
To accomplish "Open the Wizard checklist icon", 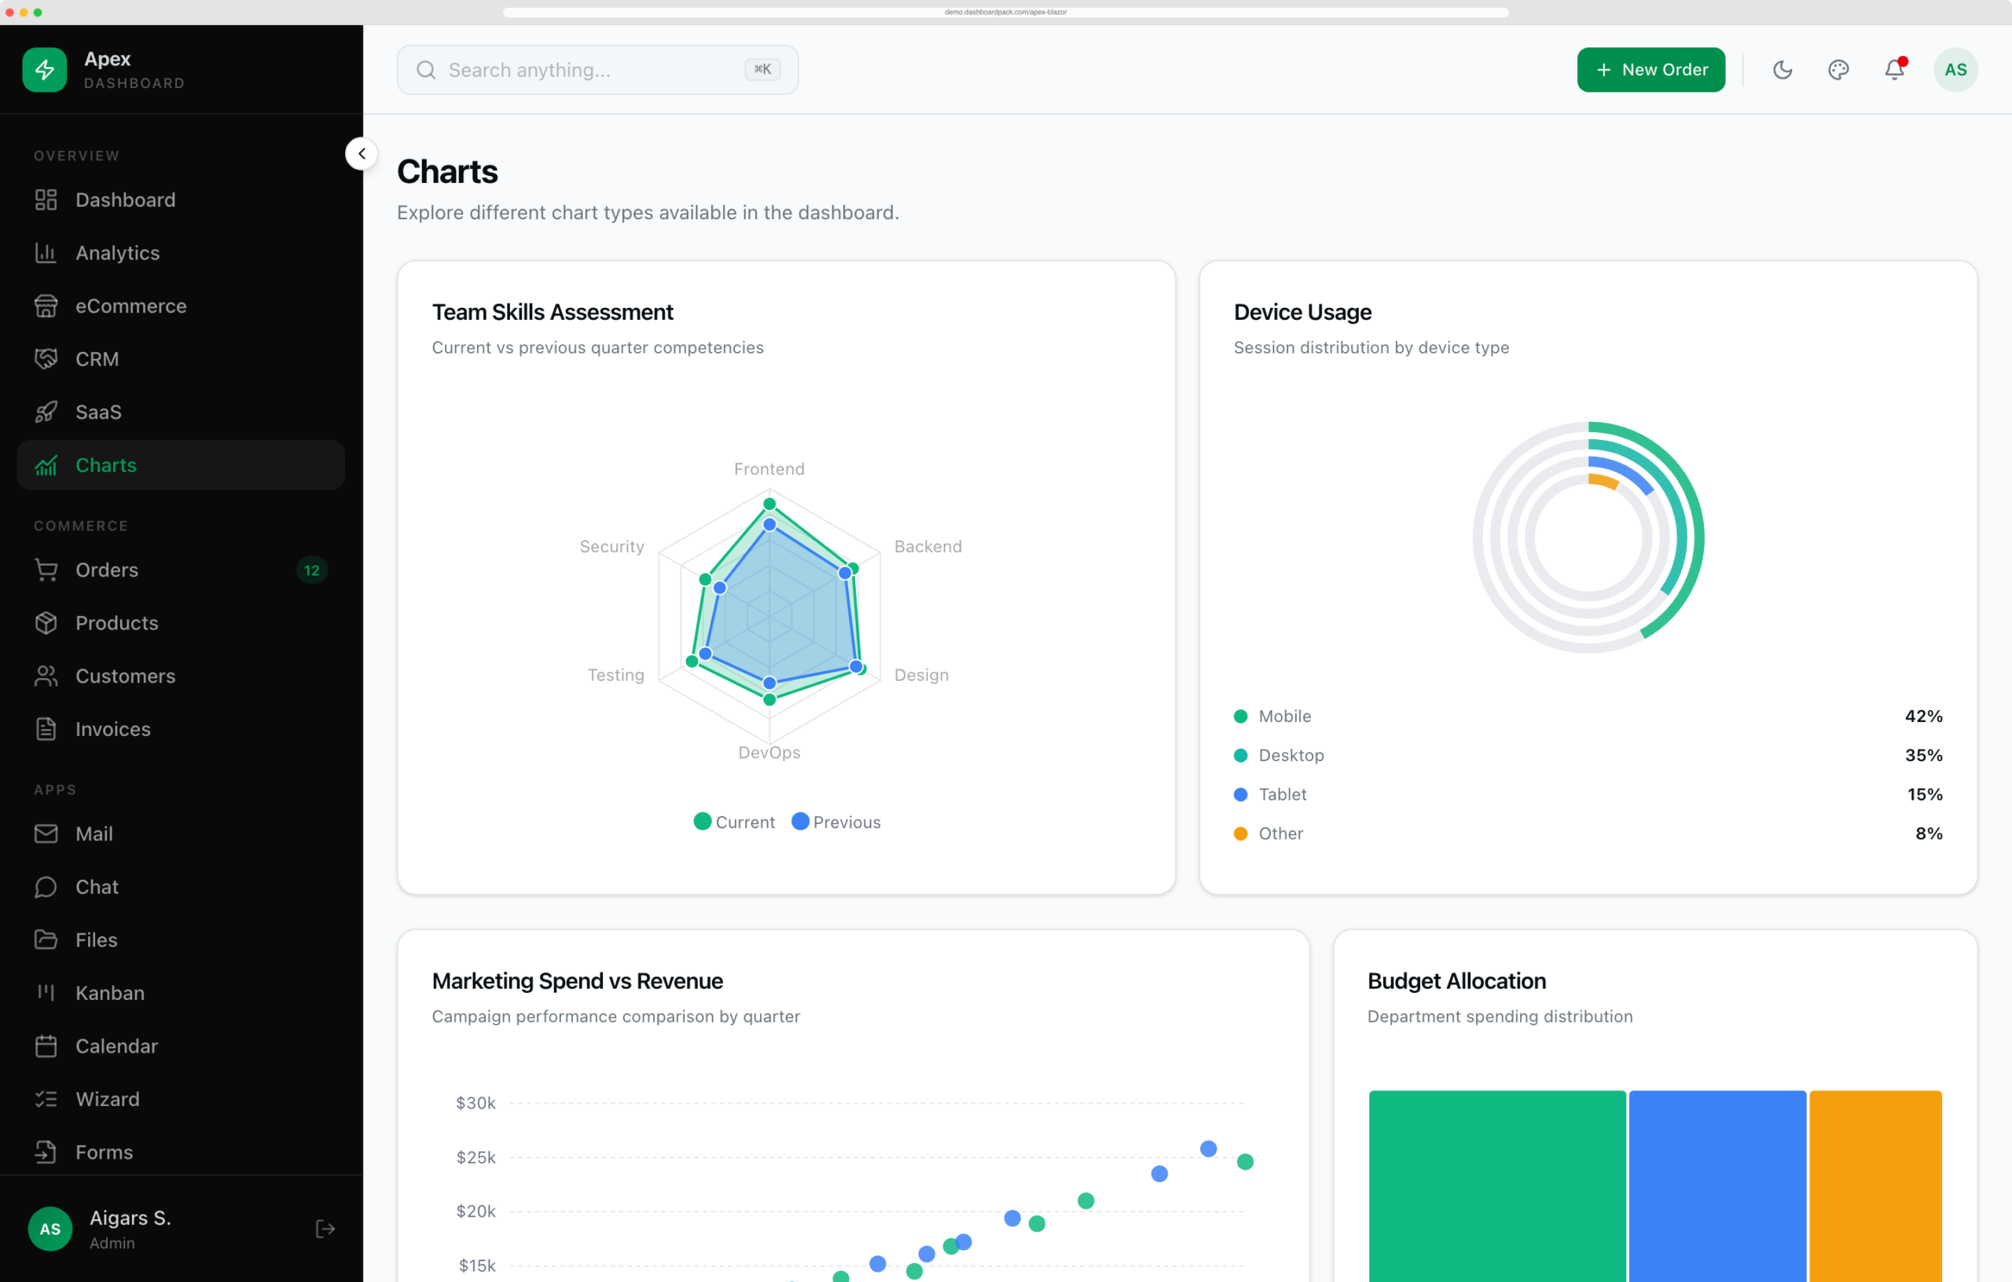I will coord(46,1098).
